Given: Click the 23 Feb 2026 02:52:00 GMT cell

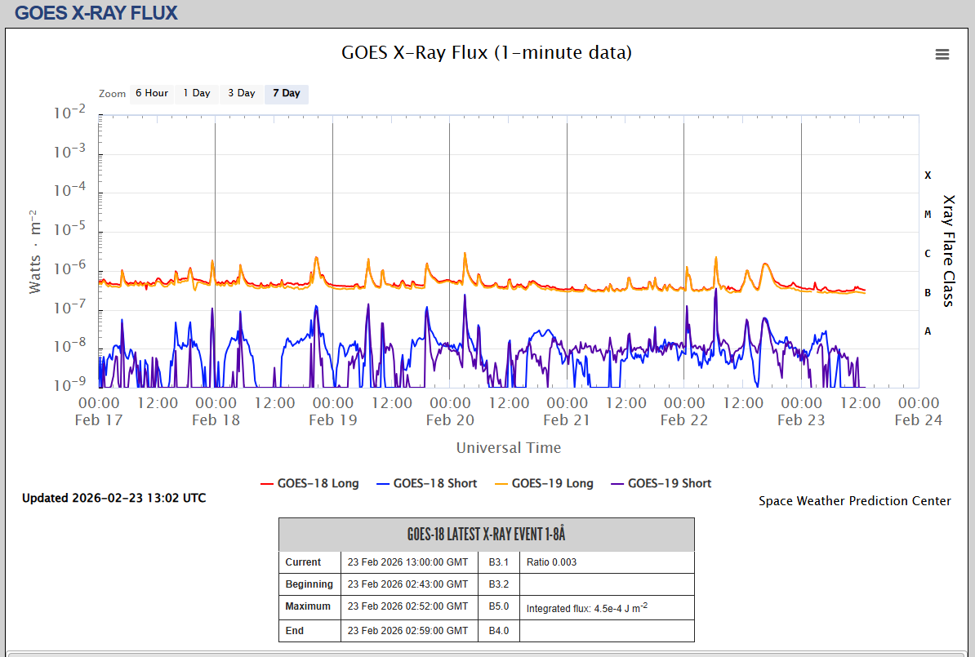Looking at the screenshot, I should pos(408,606).
